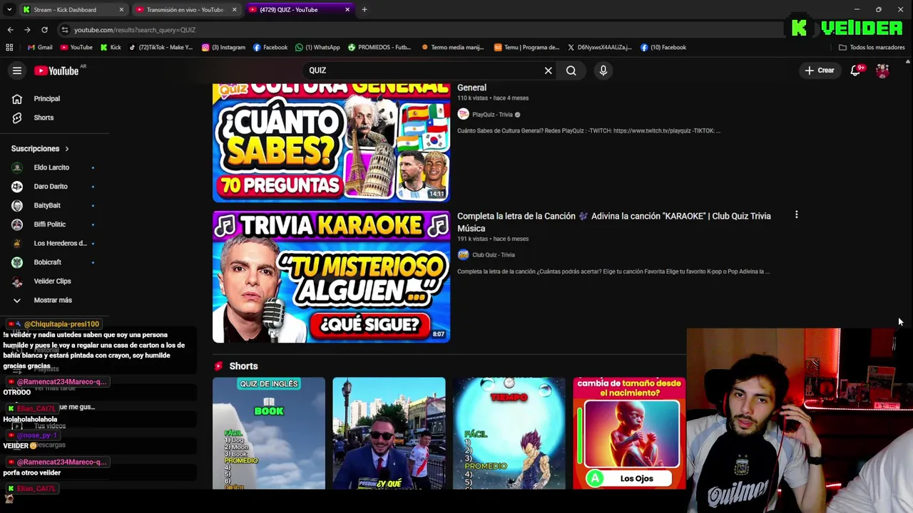913x513 pixels.
Task: Open the Kick bookmark
Action: (111, 47)
